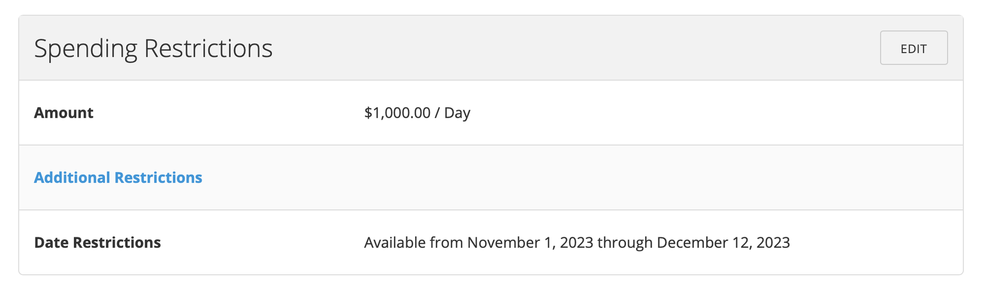
Task: Click the word "Spending" in the title
Action: coord(86,48)
